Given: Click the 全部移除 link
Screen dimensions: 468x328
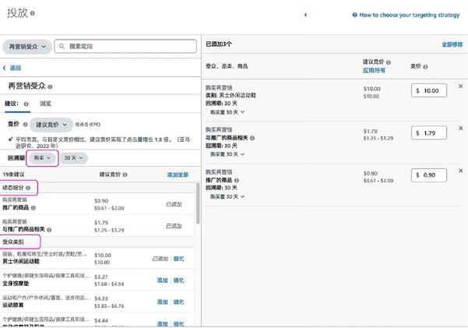Looking at the screenshot, I should tap(452, 45).
